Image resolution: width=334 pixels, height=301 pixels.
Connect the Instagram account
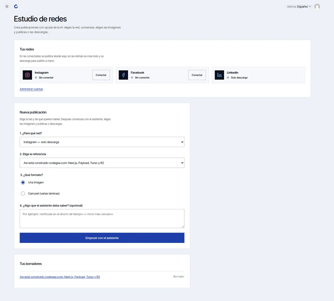click(101, 75)
